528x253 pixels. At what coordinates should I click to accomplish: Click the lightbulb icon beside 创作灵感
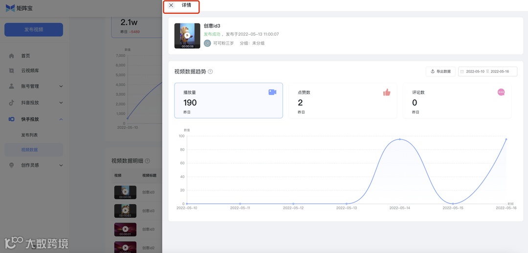click(11, 165)
